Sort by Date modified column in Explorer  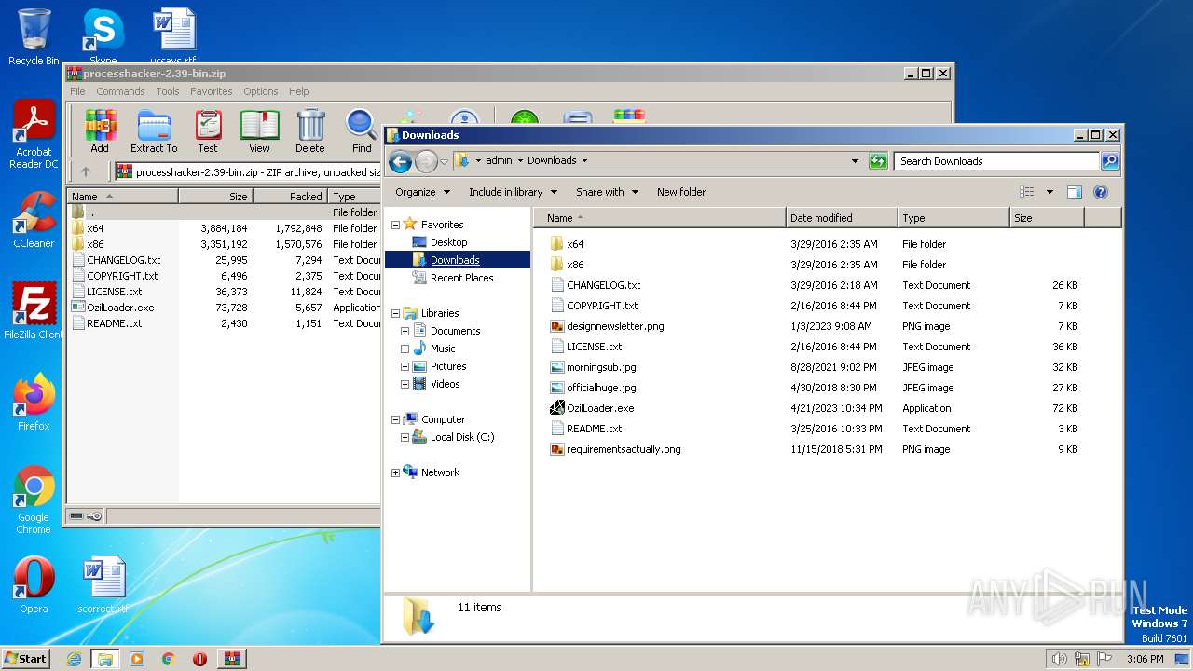click(843, 218)
